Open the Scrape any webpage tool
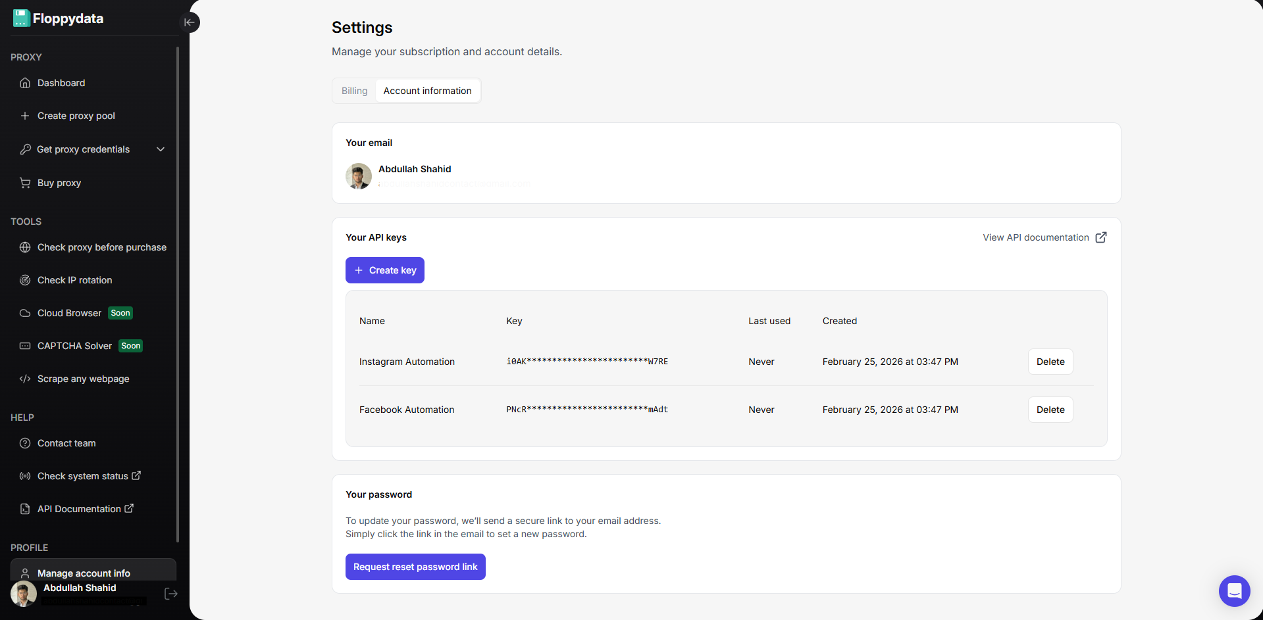The image size is (1263, 620). coord(82,379)
